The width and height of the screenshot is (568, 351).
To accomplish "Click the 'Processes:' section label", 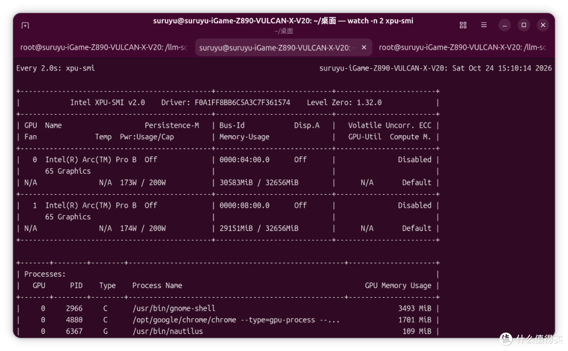I will 45,274.
